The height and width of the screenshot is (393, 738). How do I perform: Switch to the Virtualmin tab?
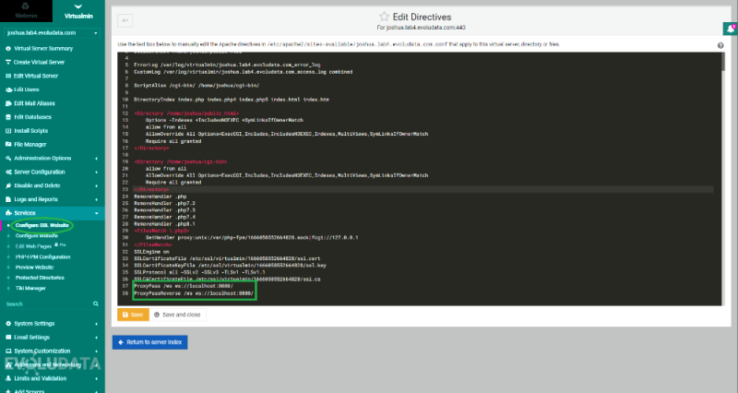tap(78, 11)
